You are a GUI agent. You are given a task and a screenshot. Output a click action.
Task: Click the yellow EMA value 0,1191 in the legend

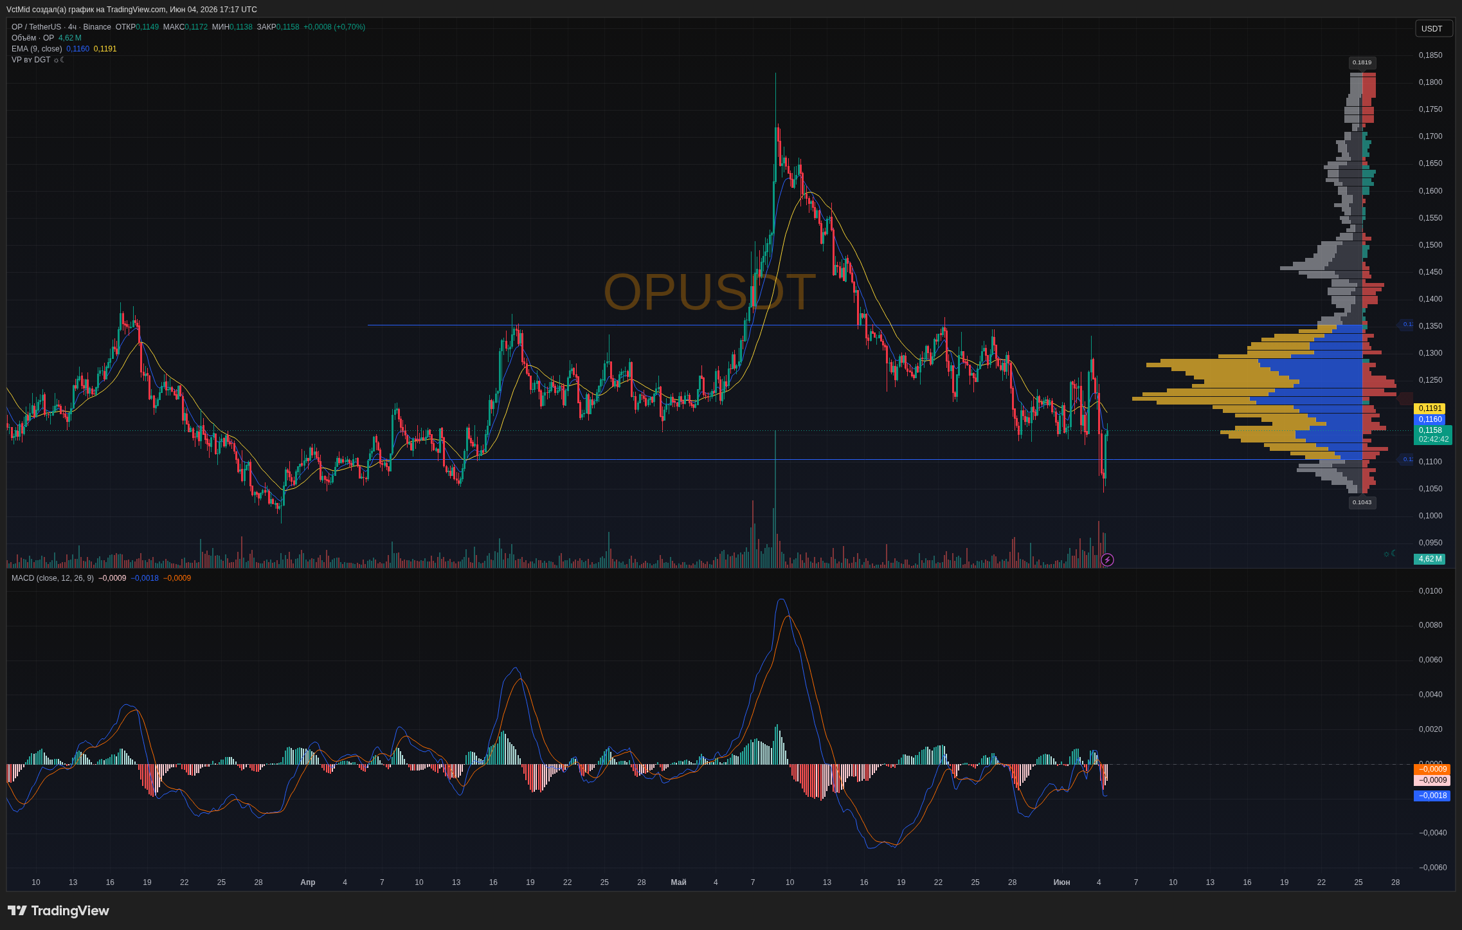pos(105,49)
